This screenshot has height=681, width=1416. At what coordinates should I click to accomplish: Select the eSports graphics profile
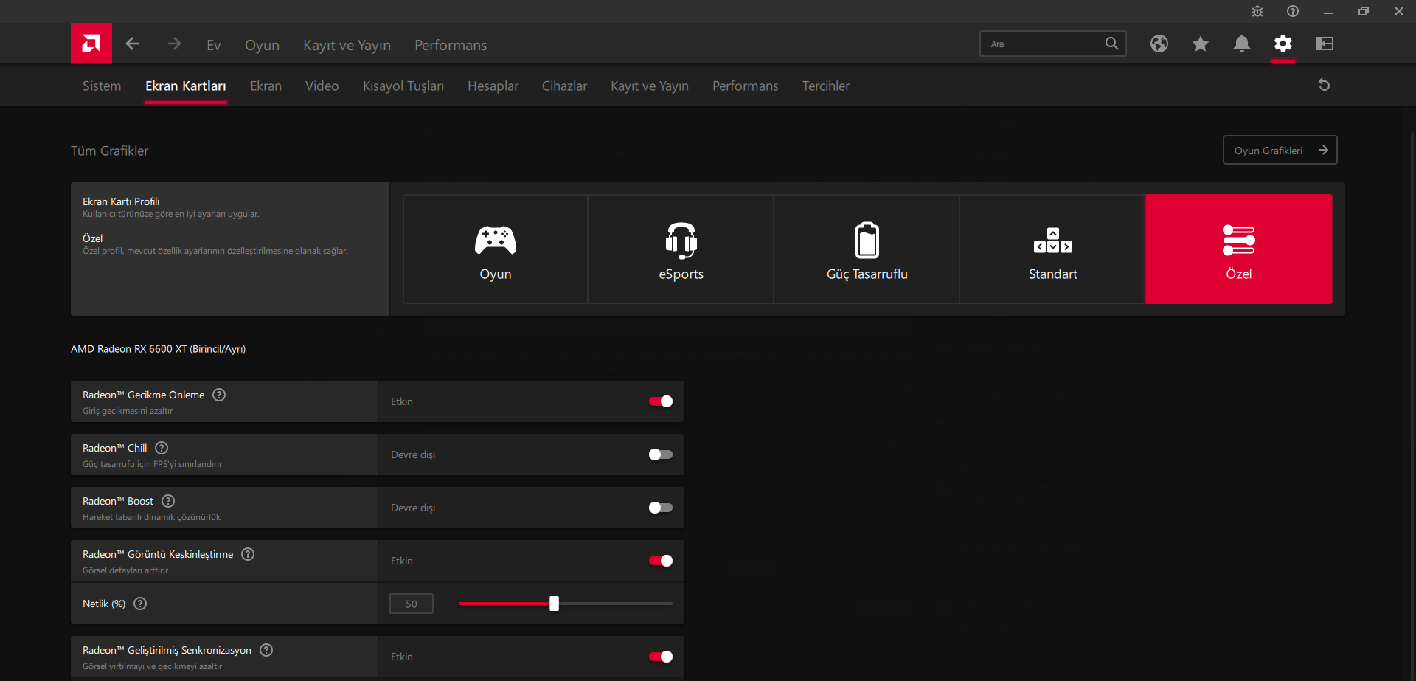pos(681,249)
